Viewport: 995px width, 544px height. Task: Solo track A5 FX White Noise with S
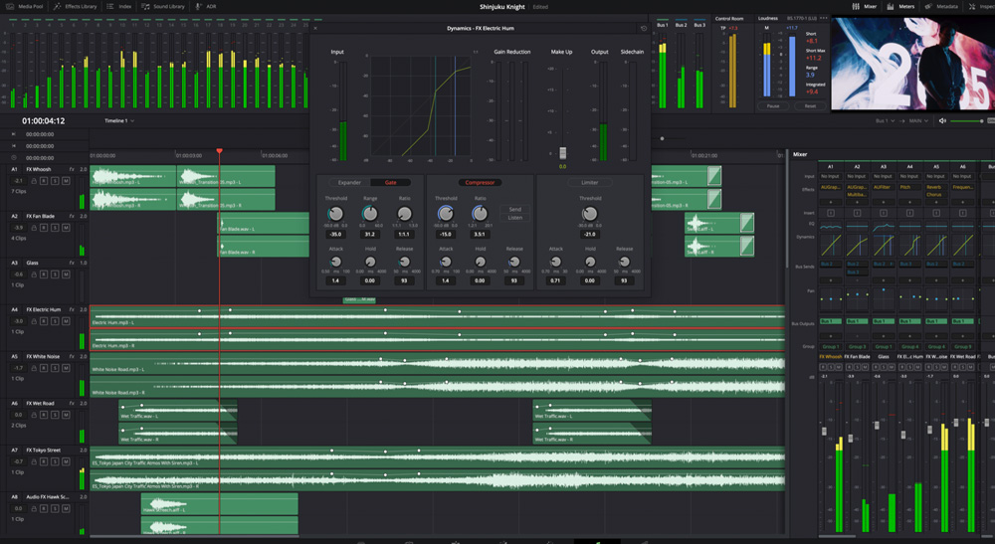click(55, 368)
